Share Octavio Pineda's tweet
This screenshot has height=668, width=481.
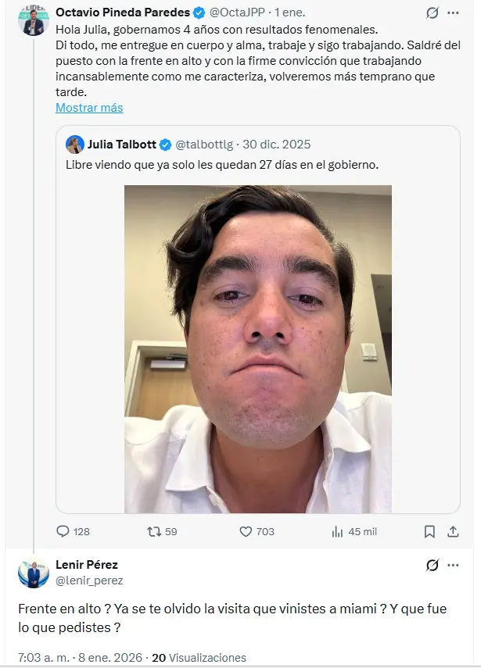point(453,531)
